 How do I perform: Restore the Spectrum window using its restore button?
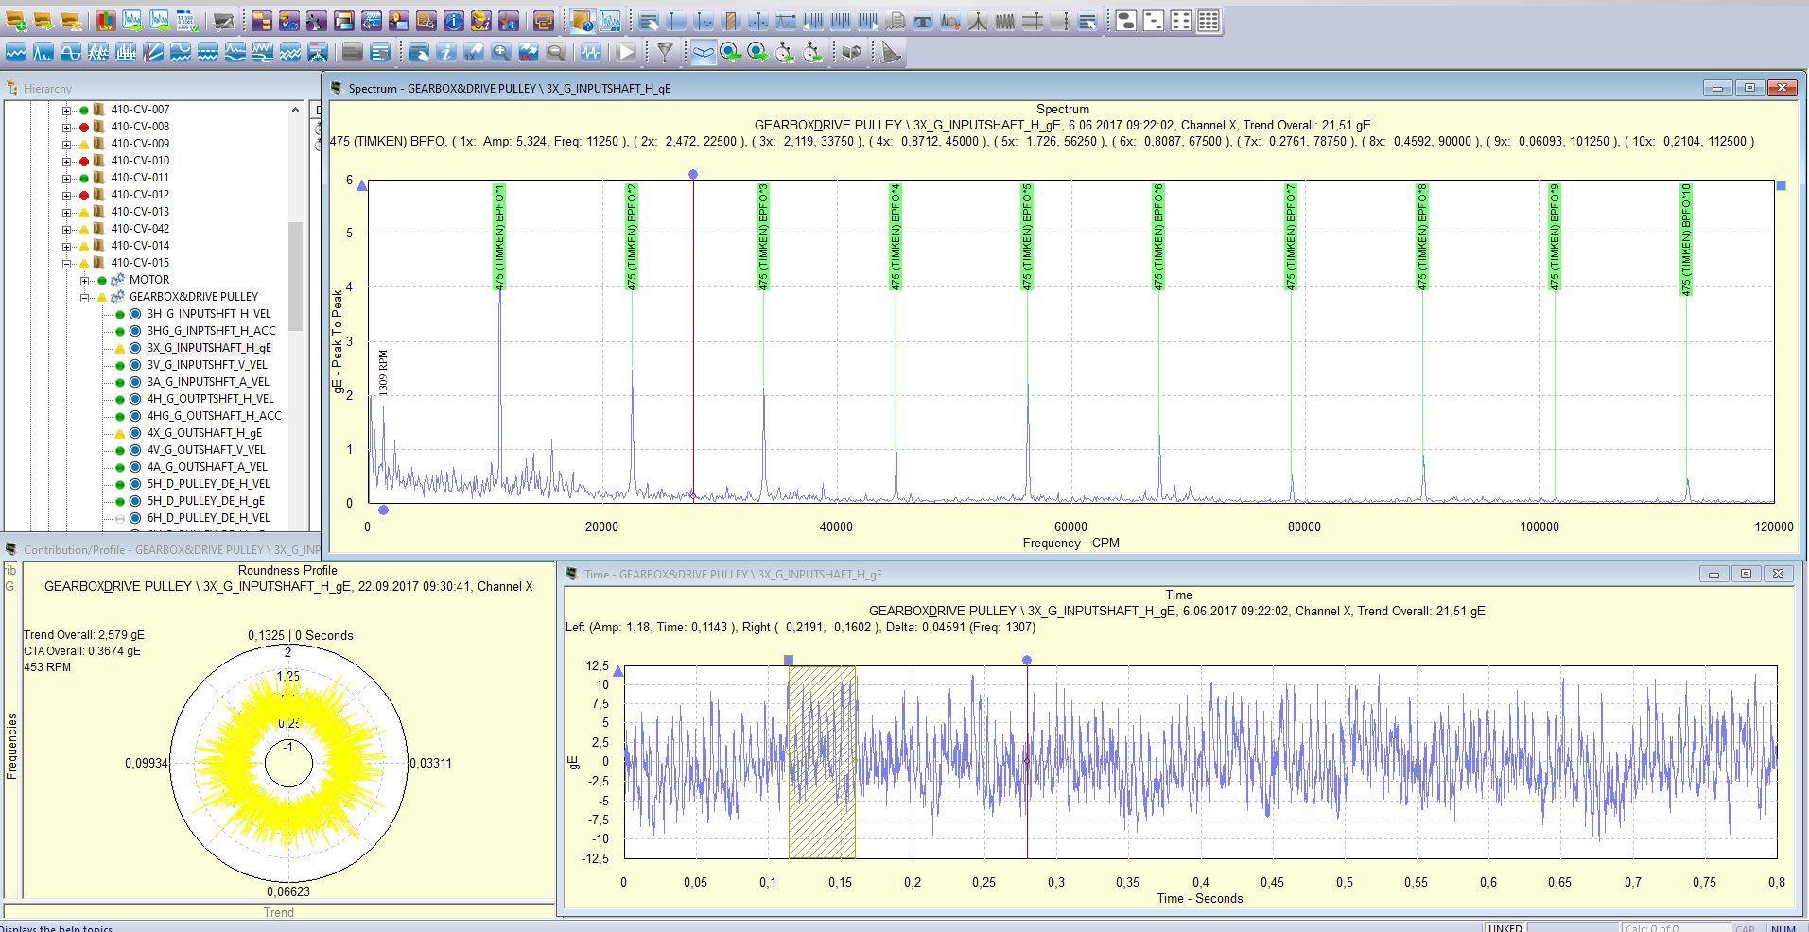click(1749, 88)
